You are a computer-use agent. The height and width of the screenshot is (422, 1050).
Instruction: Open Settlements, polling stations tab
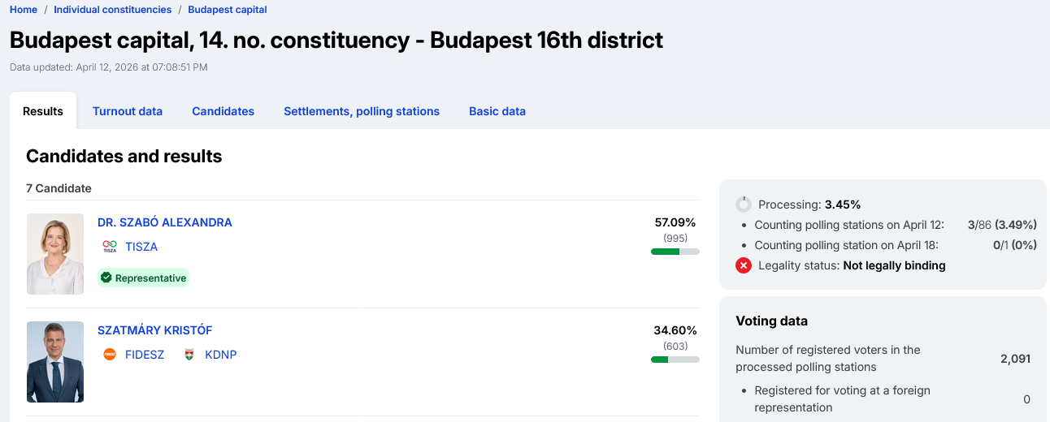tap(362, 111)
